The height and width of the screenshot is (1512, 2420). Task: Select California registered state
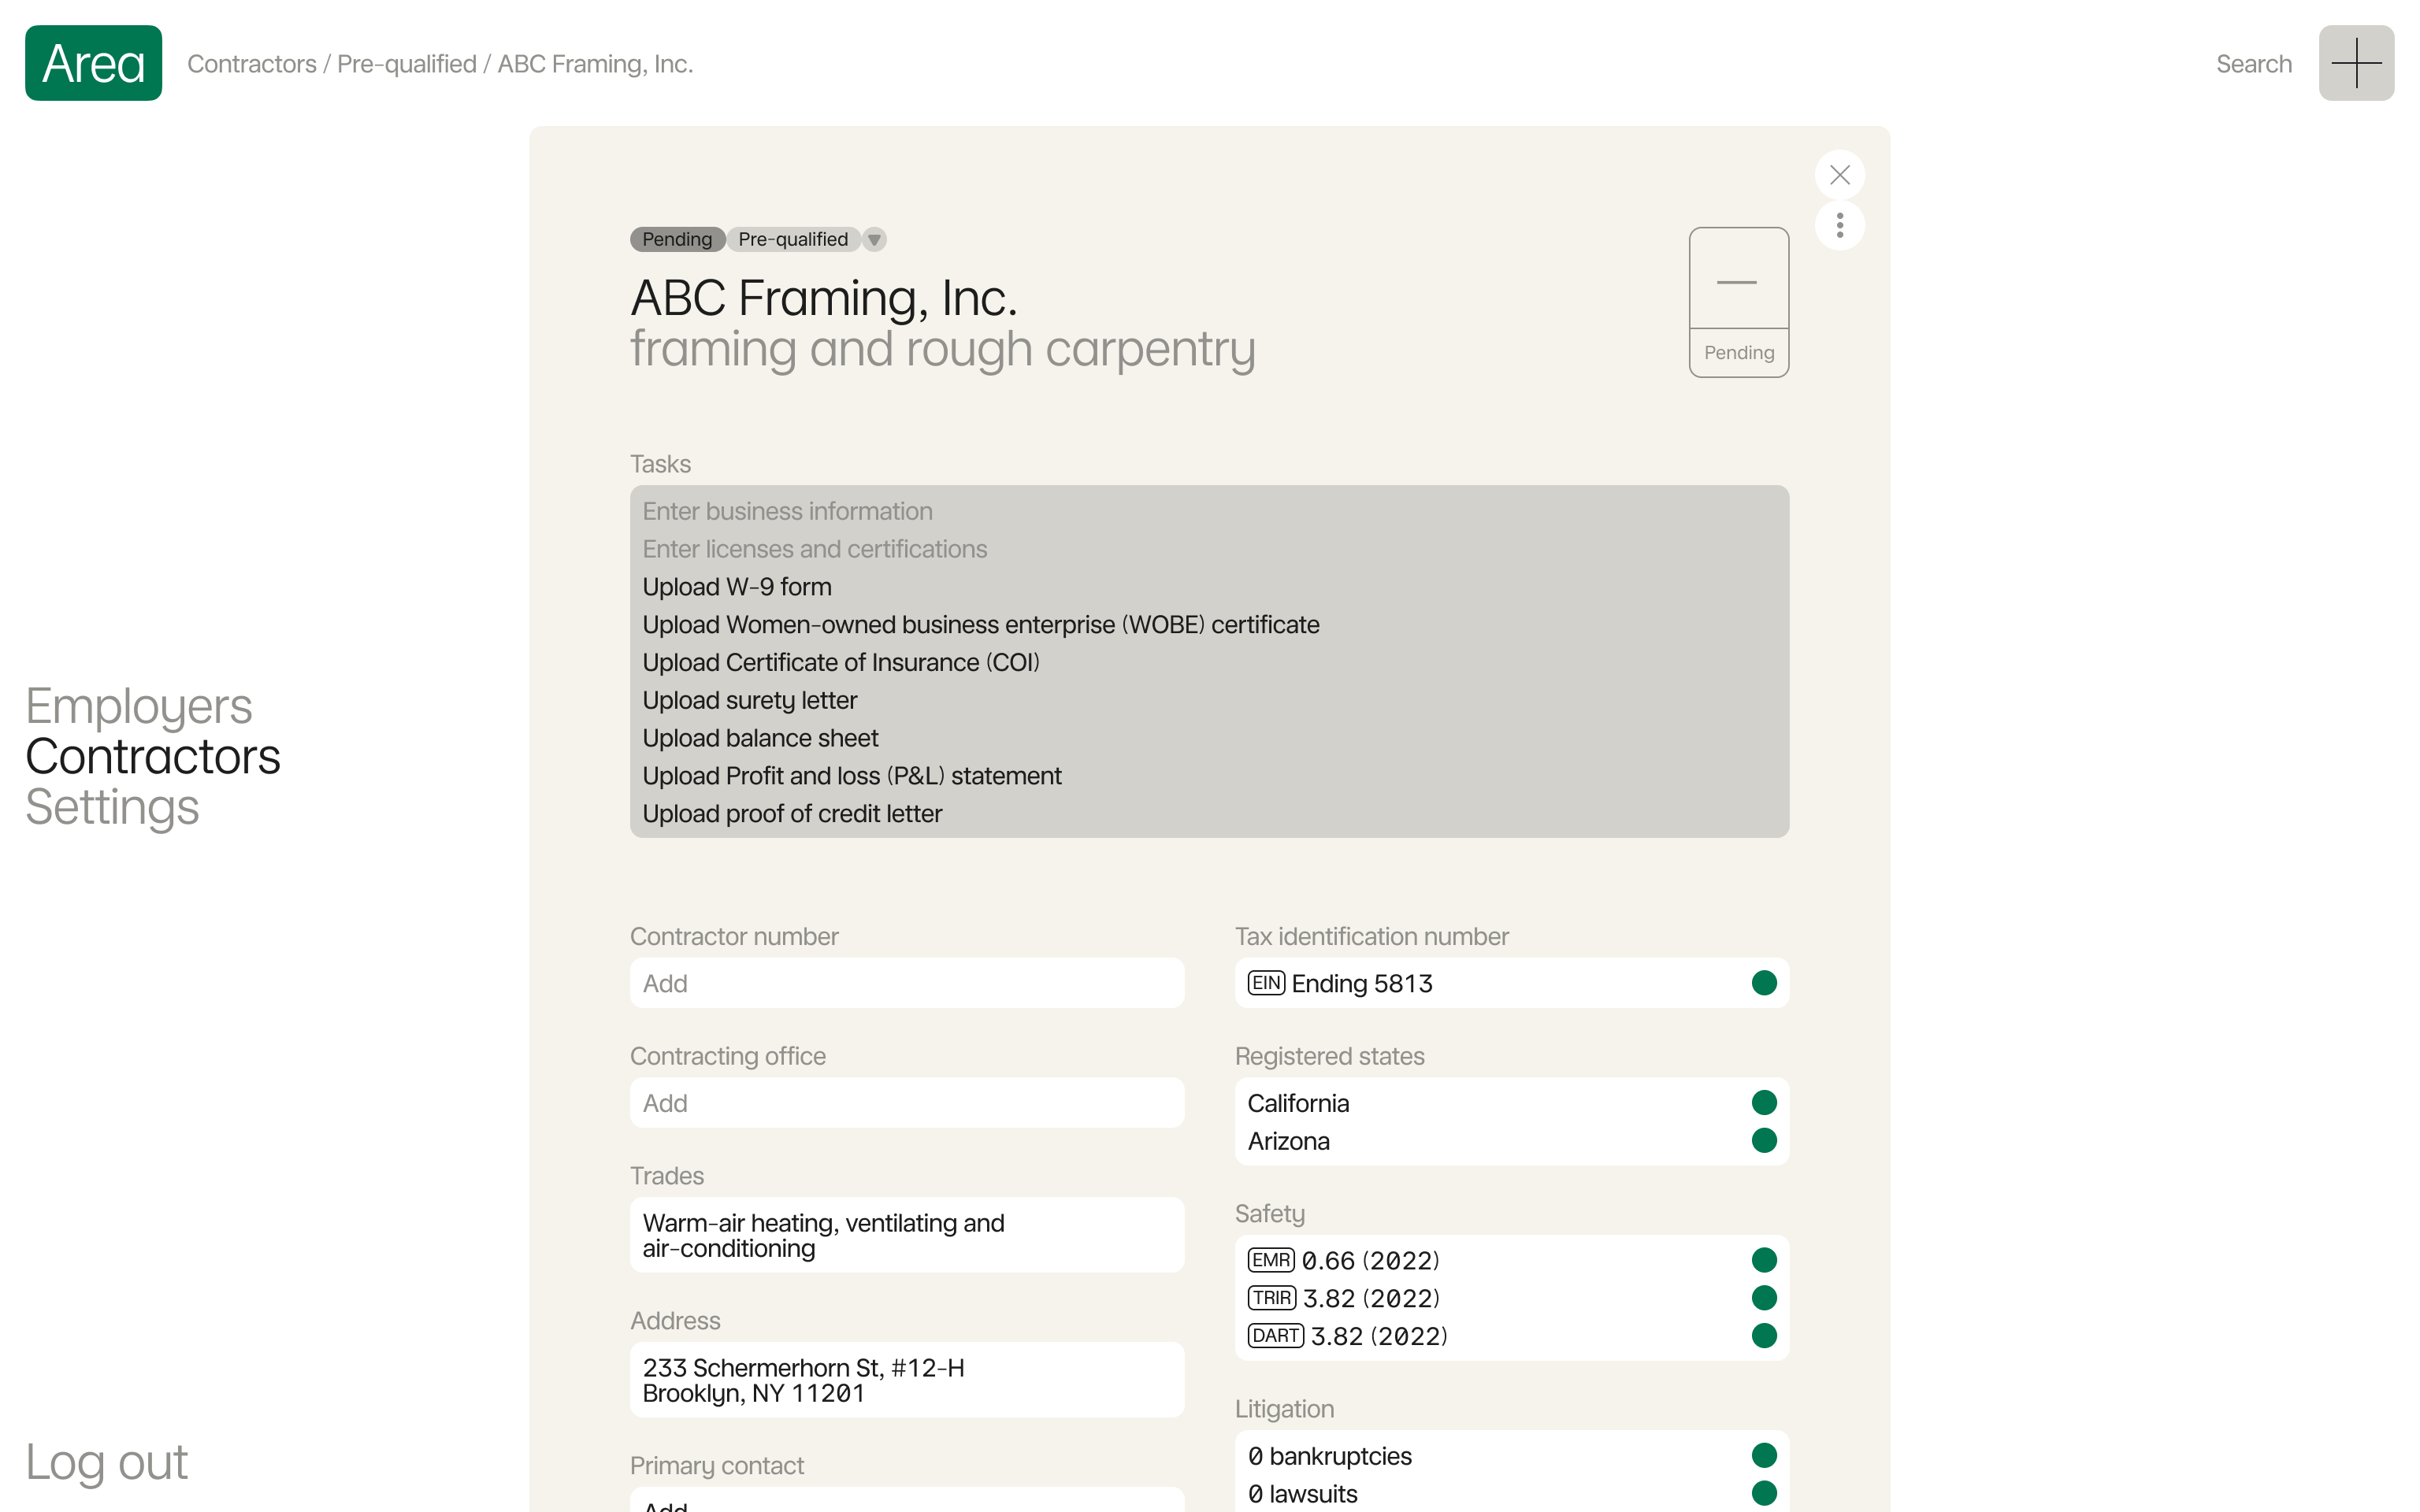(x=1512, y=1103)
